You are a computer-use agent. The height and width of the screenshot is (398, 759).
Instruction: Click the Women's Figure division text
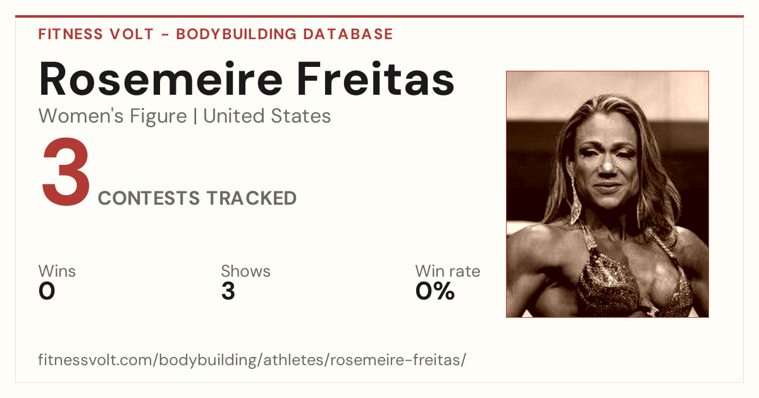113,116
